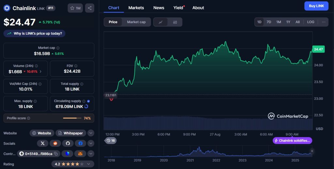Click the Buy LINK button
This screenshot has height=169, width=334.
point(316,6)
